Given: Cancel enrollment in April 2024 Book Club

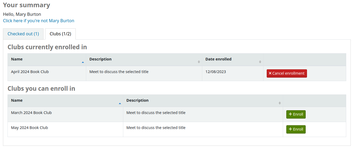Looking at the screenshot, I should coord(287,73).
